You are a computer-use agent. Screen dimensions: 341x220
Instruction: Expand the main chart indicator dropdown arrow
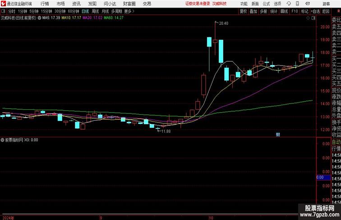point(39,18)
